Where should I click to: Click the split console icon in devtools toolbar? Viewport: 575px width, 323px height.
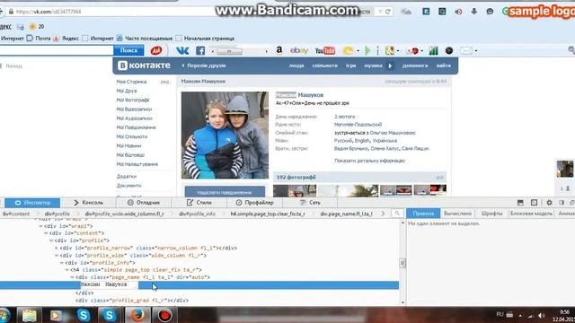pyautogui.click(x=520, y=203)
